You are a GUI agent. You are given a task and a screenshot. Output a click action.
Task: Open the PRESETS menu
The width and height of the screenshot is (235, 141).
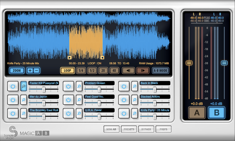129,129
